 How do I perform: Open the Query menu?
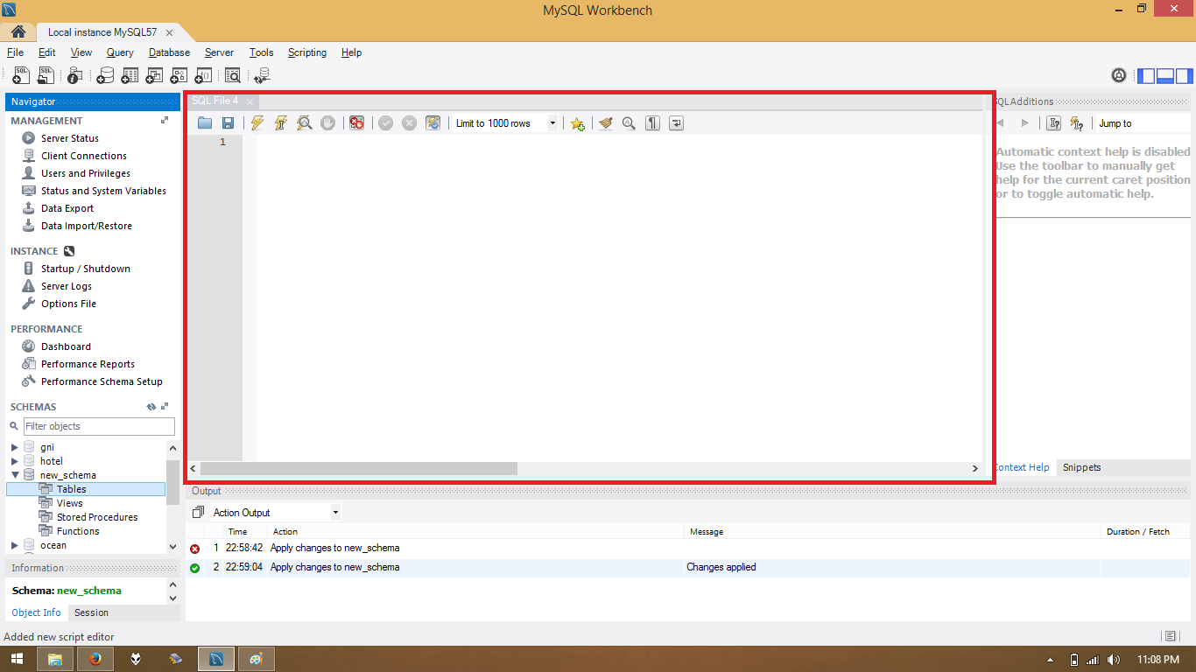coord(119,52)
